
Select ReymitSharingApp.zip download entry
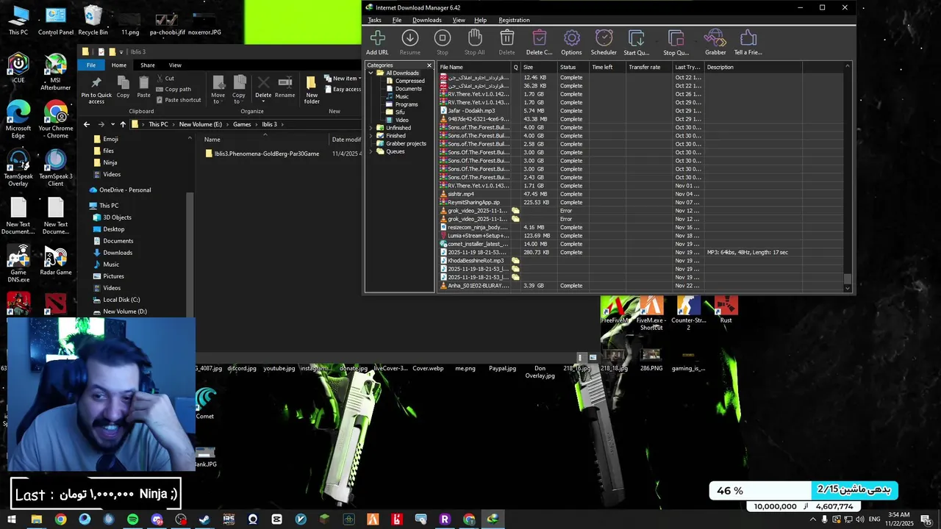coord(642,202)
